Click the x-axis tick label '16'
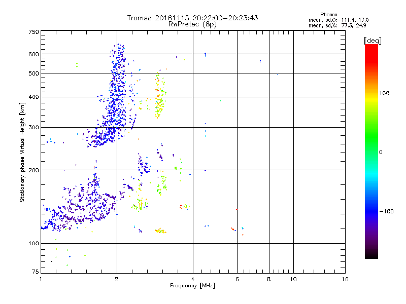This screenshot has width=406, height=304. click(x=345, y=279)
